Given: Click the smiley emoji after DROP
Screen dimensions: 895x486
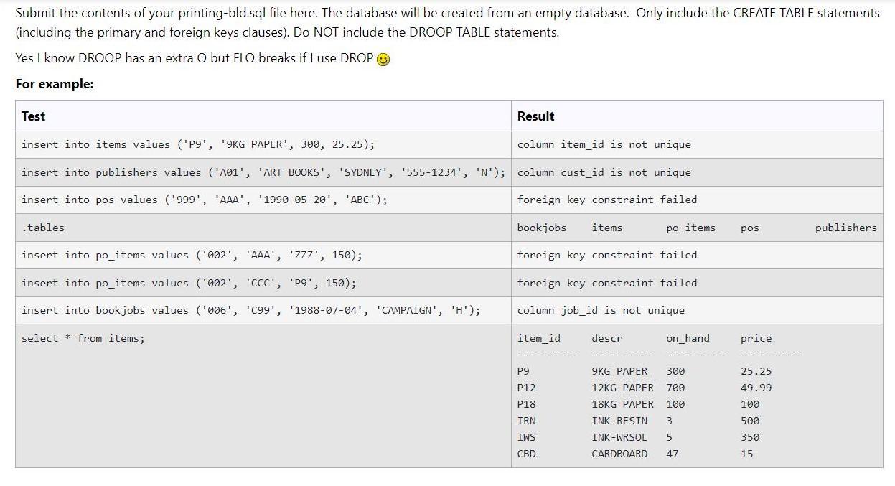Looking at the screenshot, I should pyautogui.click(x=381, y=58).
